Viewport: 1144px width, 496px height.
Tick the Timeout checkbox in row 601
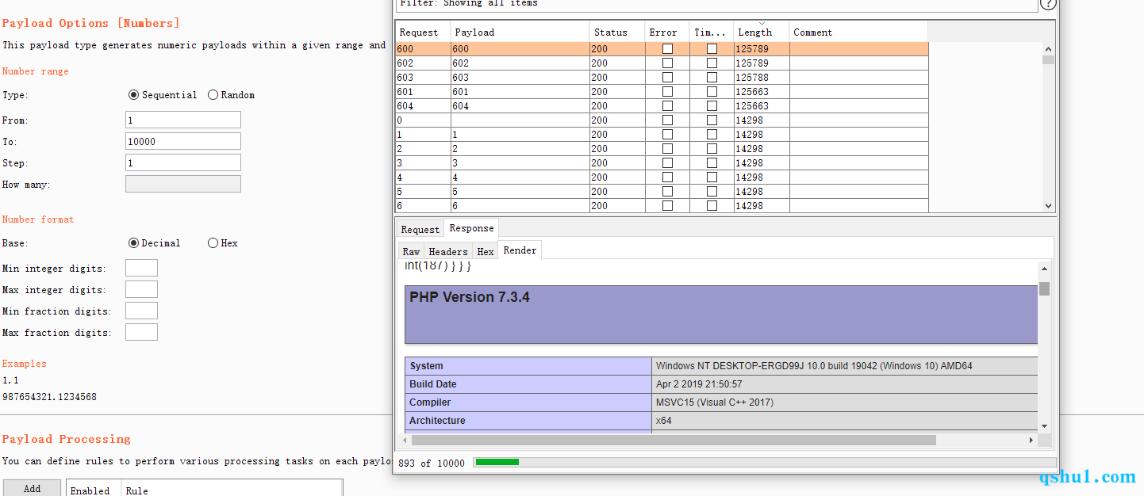pyautogui.click(x=712, y=92)
